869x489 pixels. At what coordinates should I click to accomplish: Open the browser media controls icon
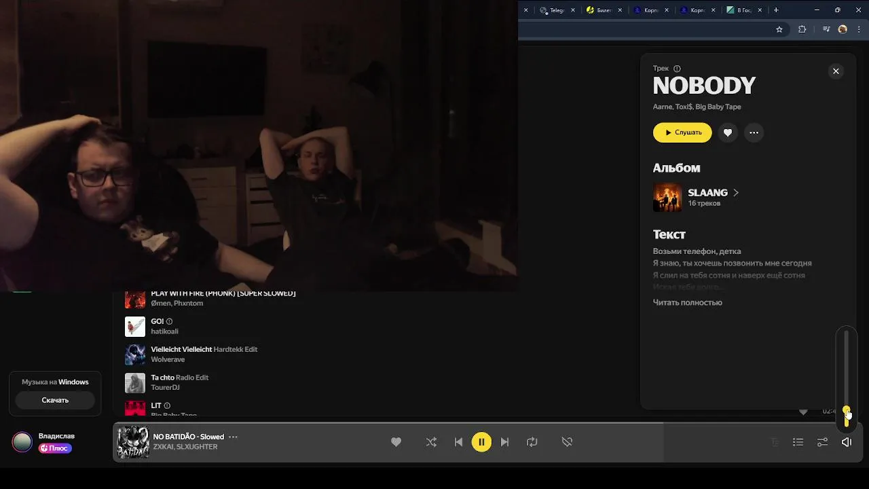tap(826, 29)
